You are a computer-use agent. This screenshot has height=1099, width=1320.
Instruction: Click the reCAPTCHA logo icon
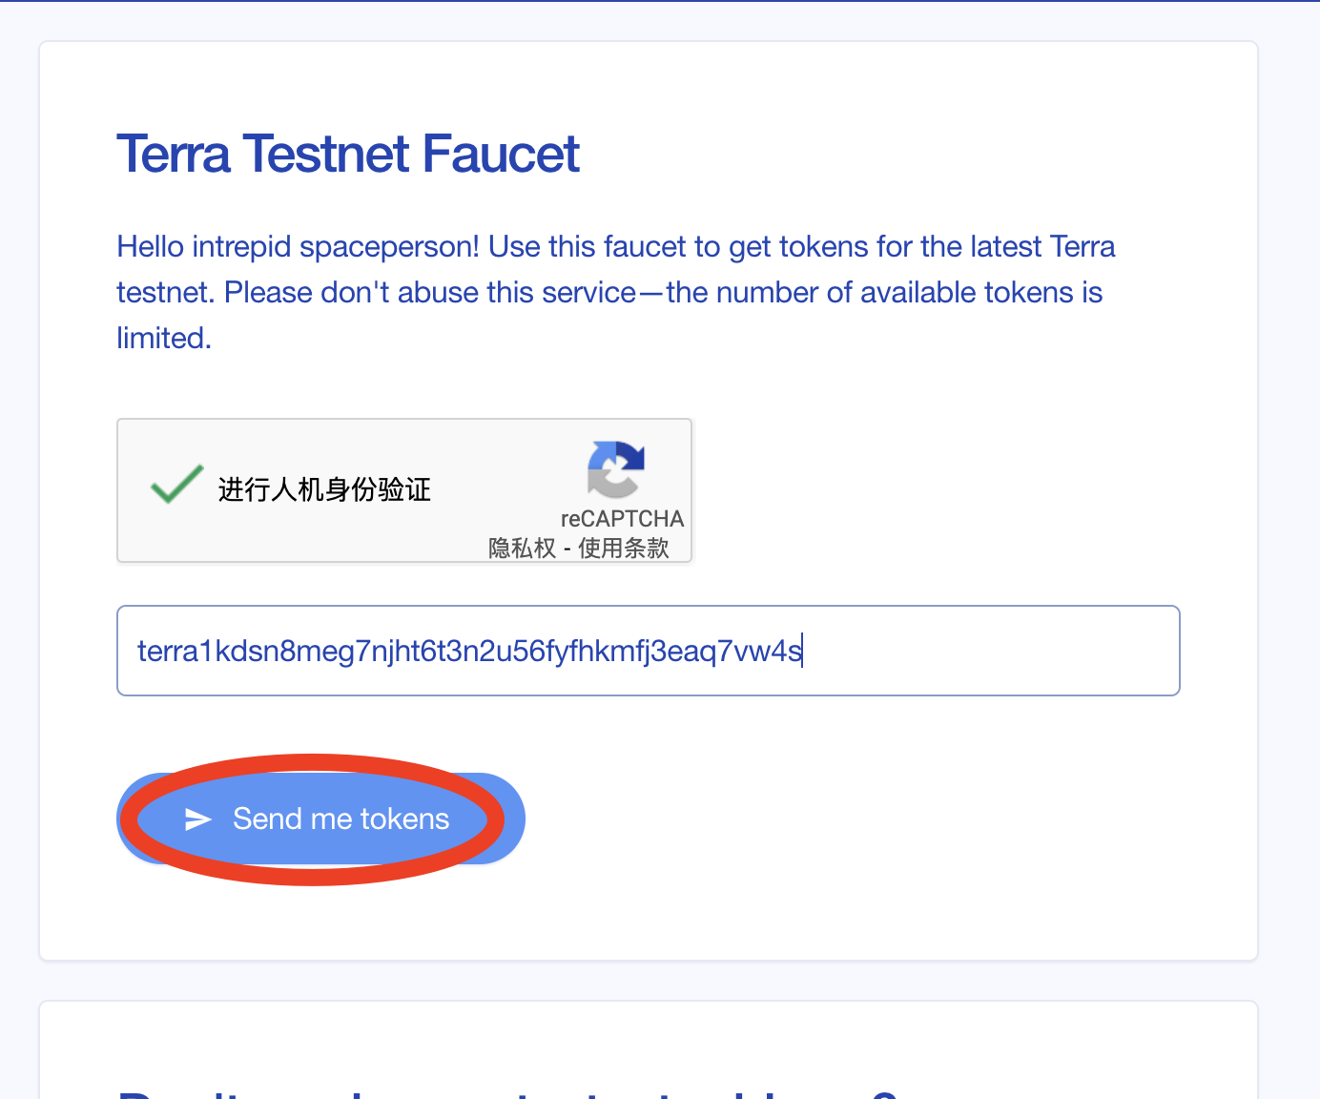click(616, 468)
